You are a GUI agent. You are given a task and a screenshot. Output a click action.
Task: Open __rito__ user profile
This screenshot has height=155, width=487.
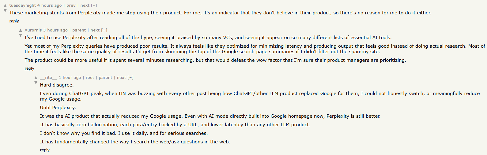point(49,78)
